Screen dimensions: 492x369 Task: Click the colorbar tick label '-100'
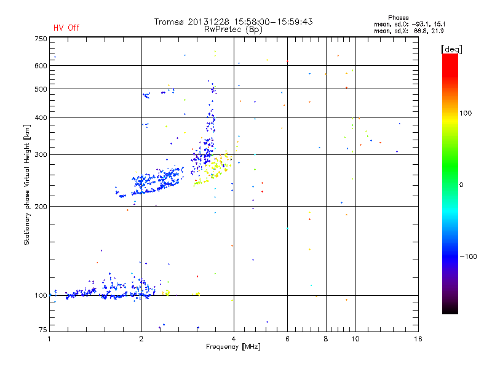(468, 256)
